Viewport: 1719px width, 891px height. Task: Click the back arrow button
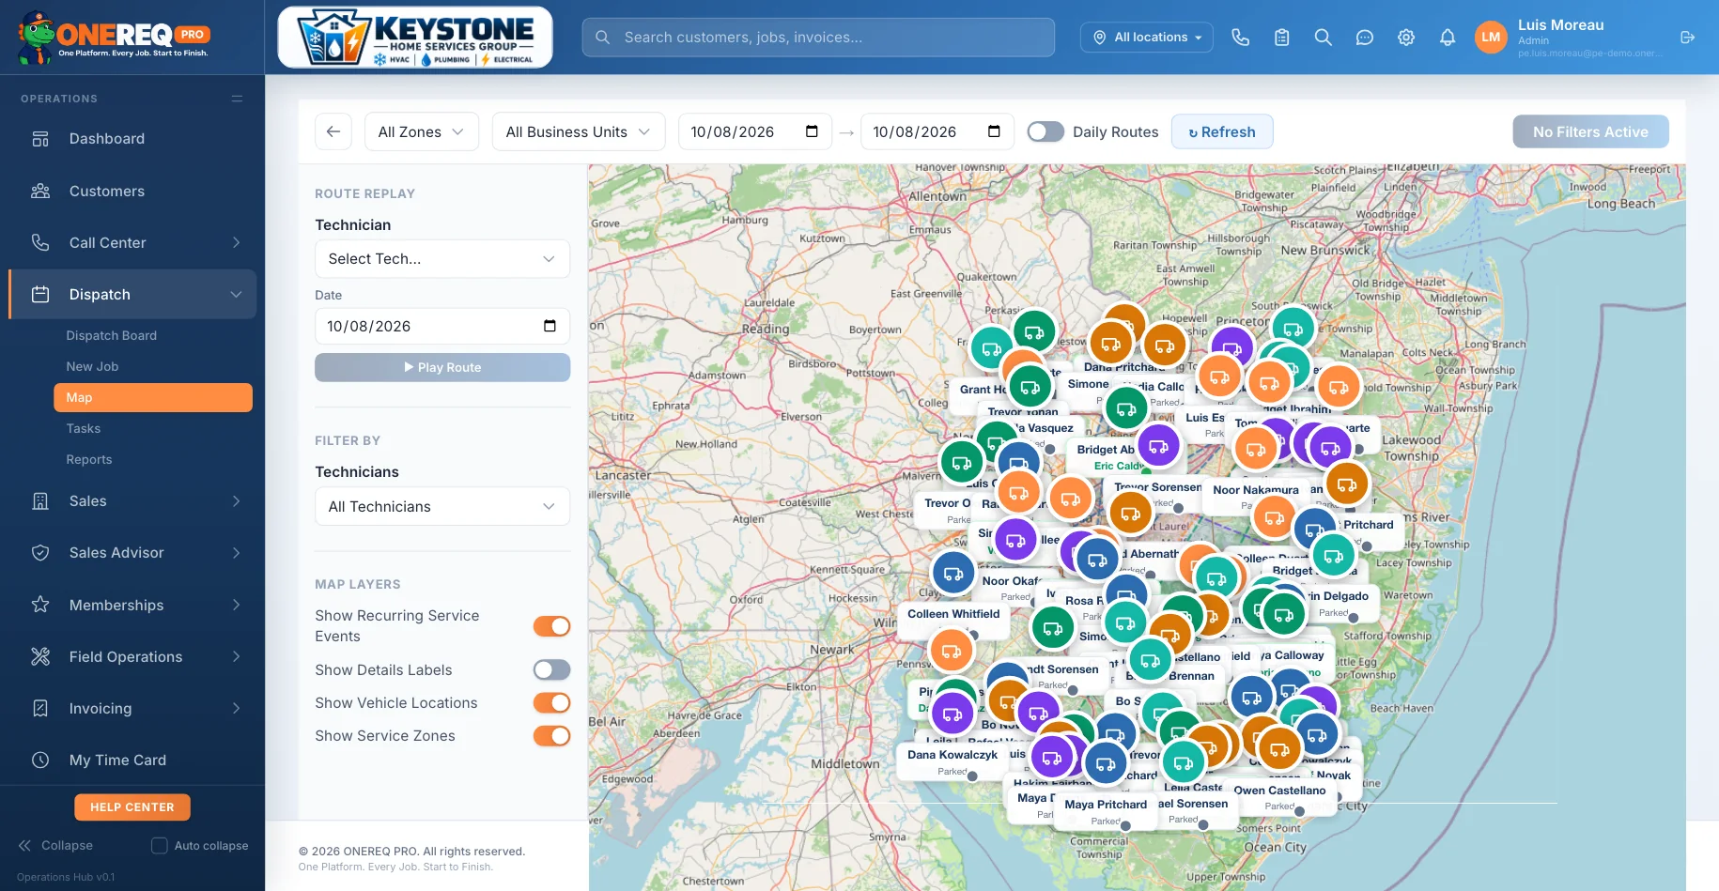pyautogui.click(x=333, y=131)
